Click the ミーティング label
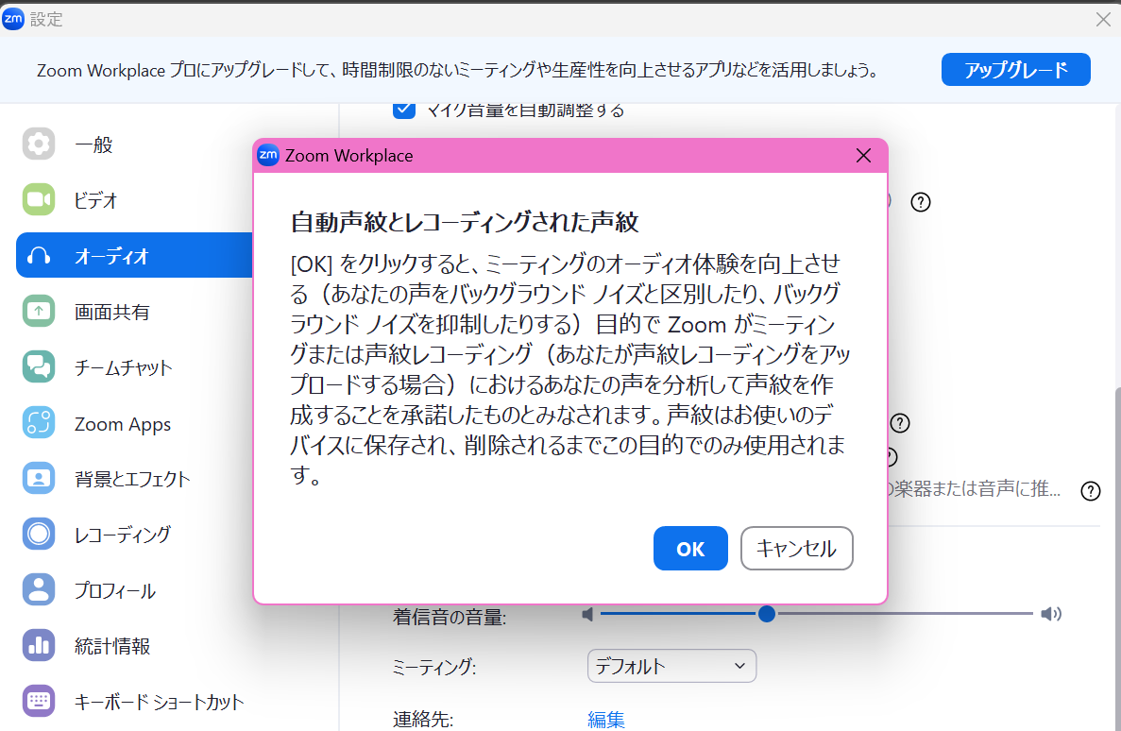The width and height of the screenshot is (1121, 731). pos(434,667)
